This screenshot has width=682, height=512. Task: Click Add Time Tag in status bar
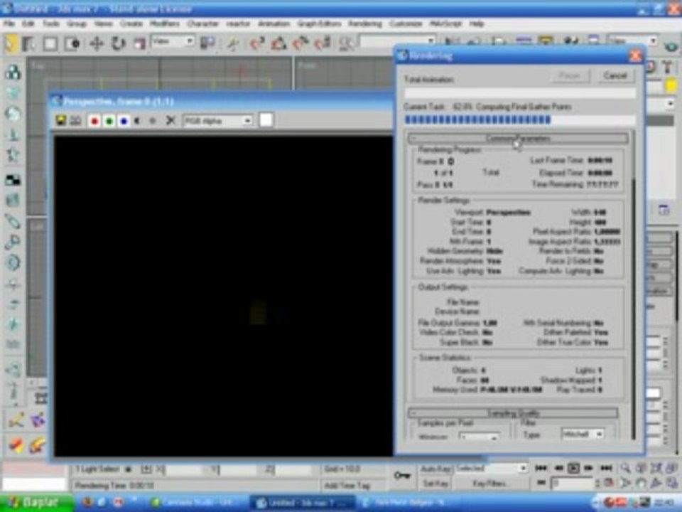[x=347, y=485]
